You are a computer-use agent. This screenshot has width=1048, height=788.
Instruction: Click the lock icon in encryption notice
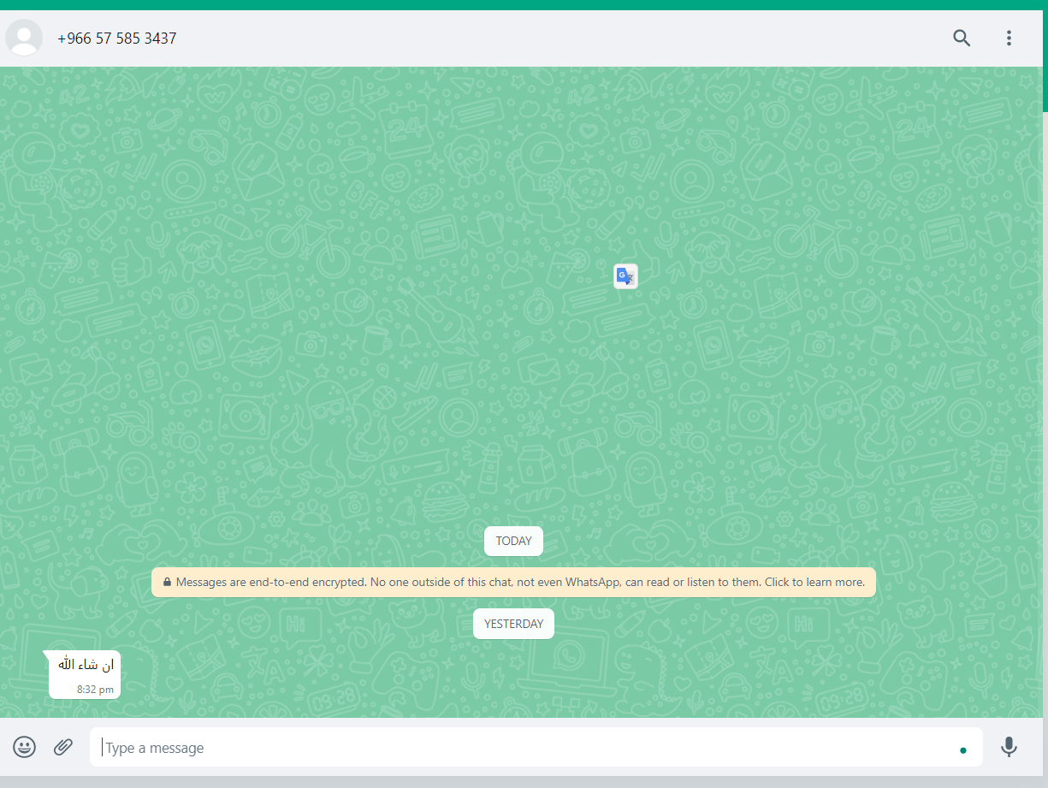(167, 582)
